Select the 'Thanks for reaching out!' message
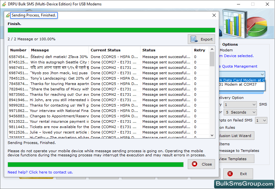 59,94
